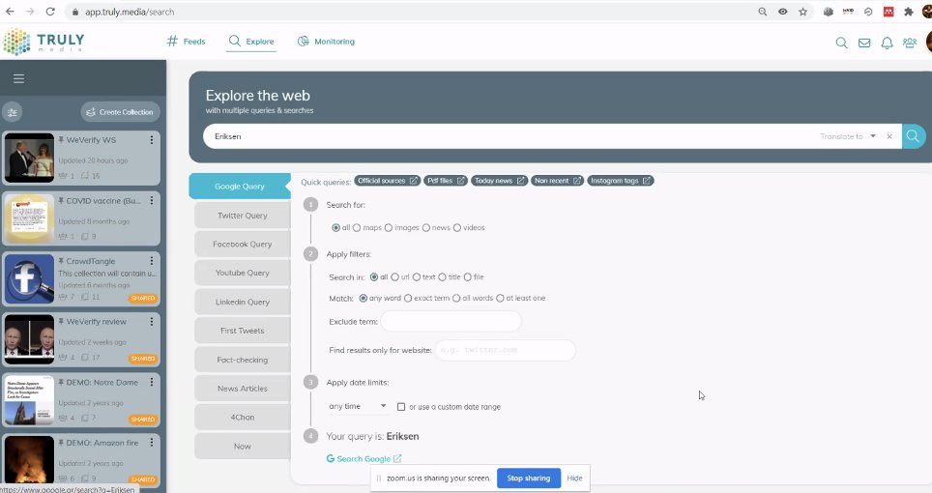
Task: Enable the custom date range checkbox
Action: [x=401, y=407]
